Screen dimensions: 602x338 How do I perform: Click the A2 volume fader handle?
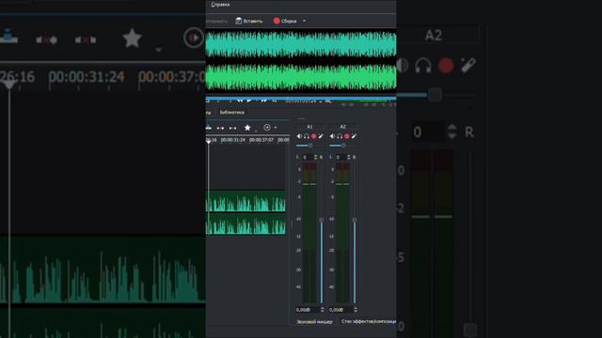point(355,220)
